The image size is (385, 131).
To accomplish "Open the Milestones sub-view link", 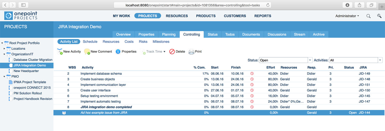I will 161,42.
